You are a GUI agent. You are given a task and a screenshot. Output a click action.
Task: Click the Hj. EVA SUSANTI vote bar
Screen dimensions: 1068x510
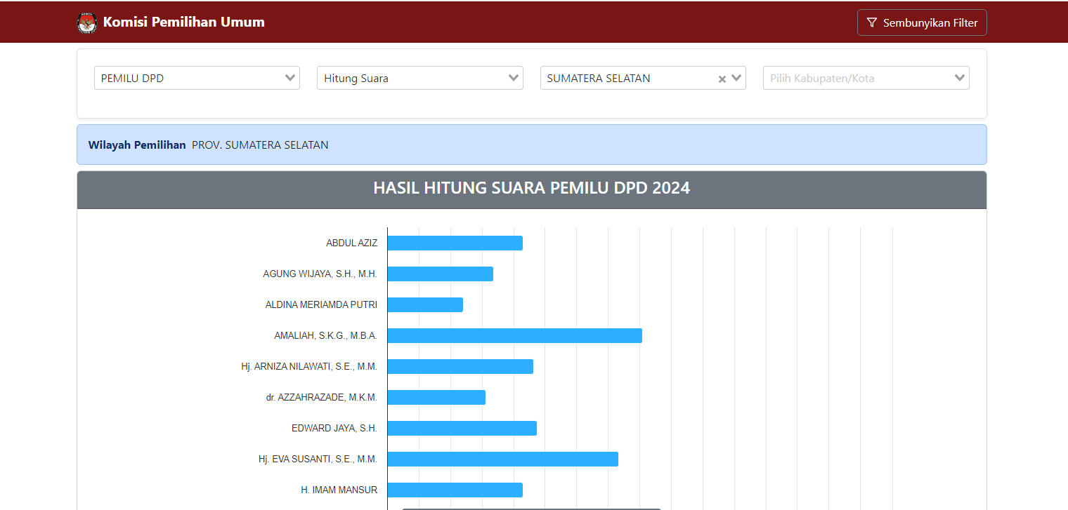pos(503,459)
